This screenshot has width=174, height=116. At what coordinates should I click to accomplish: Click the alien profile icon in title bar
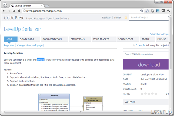tap(5, 5)
